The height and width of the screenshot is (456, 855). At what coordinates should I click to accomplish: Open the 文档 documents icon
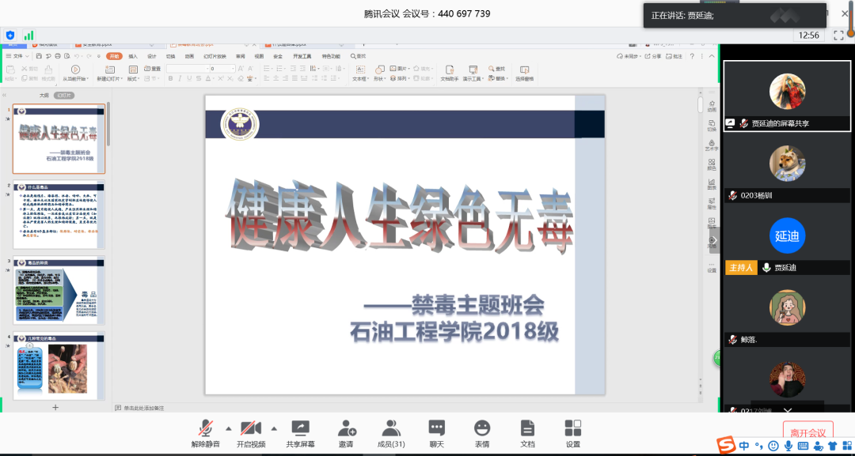tap(527, 434)
